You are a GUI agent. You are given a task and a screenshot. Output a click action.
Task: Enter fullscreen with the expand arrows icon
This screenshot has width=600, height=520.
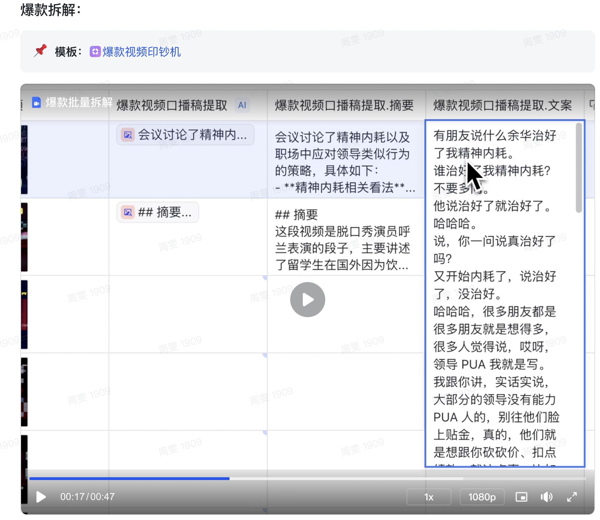click(x=572, y=497)
